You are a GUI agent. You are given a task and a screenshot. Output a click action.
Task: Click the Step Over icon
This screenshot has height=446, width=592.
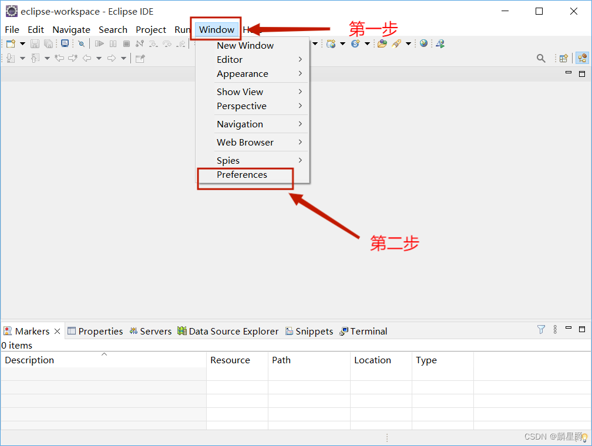[x=167, y=44]
